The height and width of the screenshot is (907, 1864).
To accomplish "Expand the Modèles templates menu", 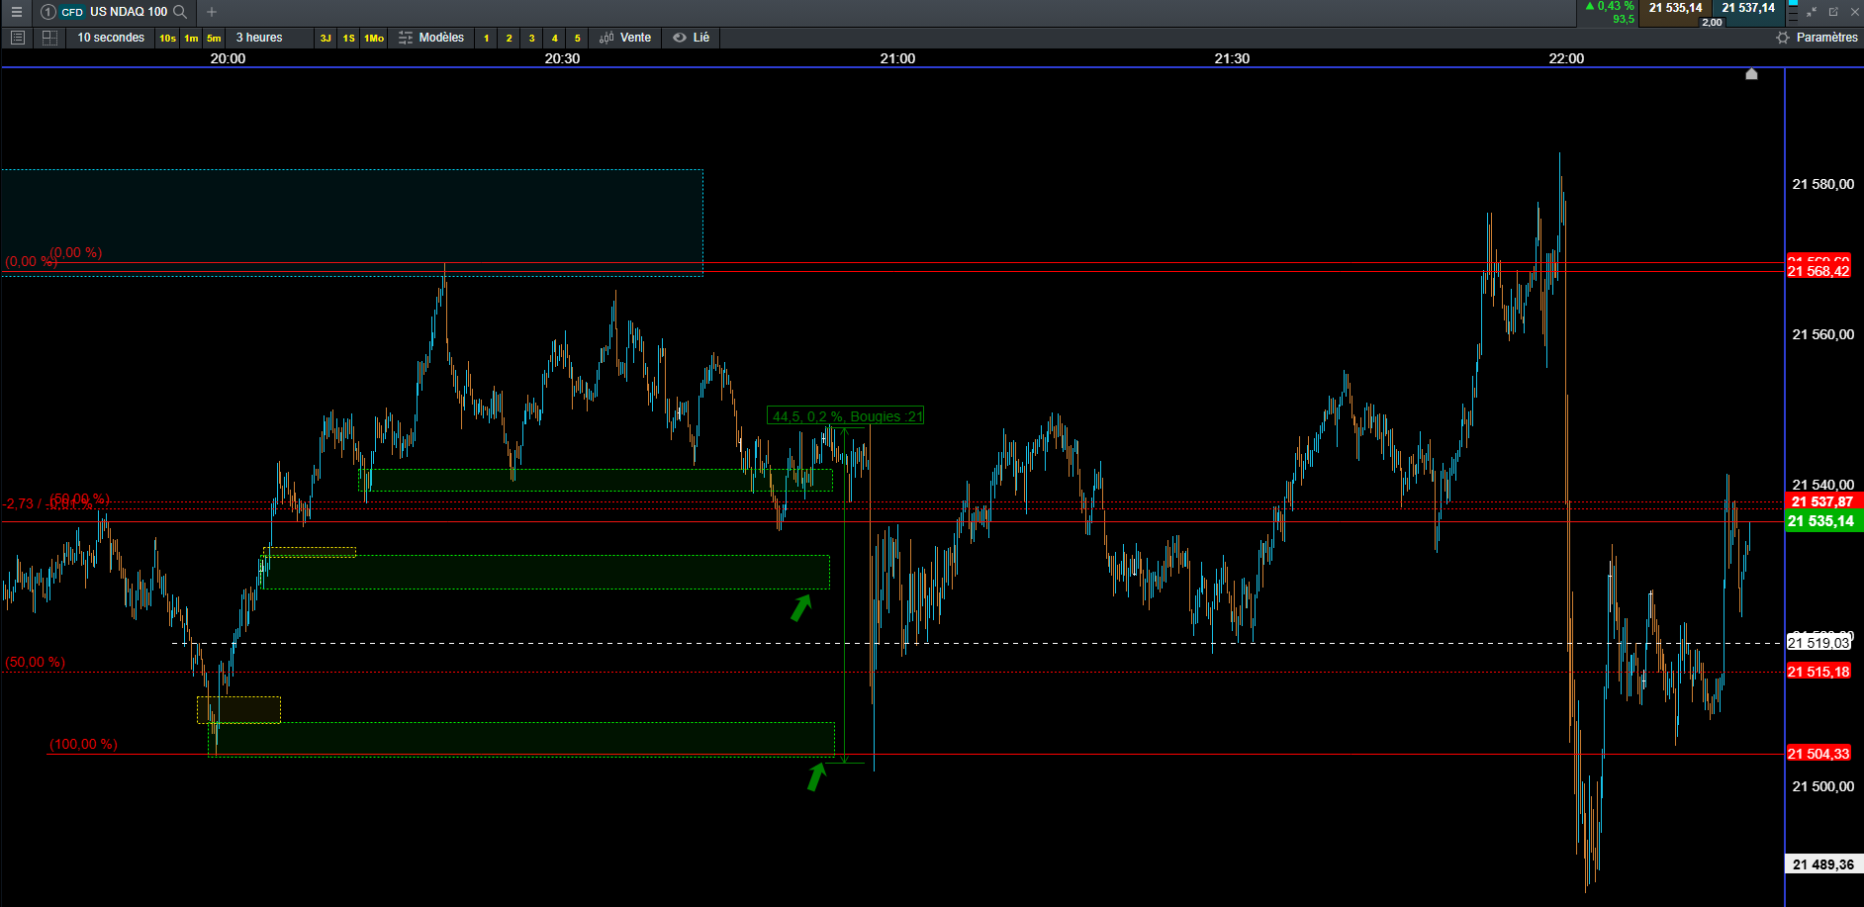I will 431,38.
